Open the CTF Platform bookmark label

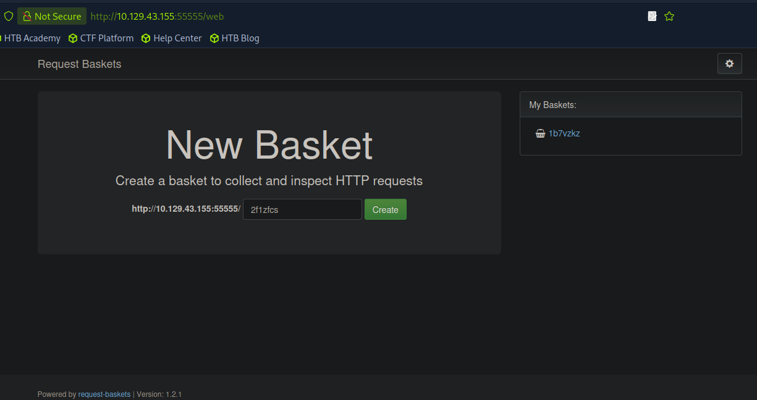(106, 38)
